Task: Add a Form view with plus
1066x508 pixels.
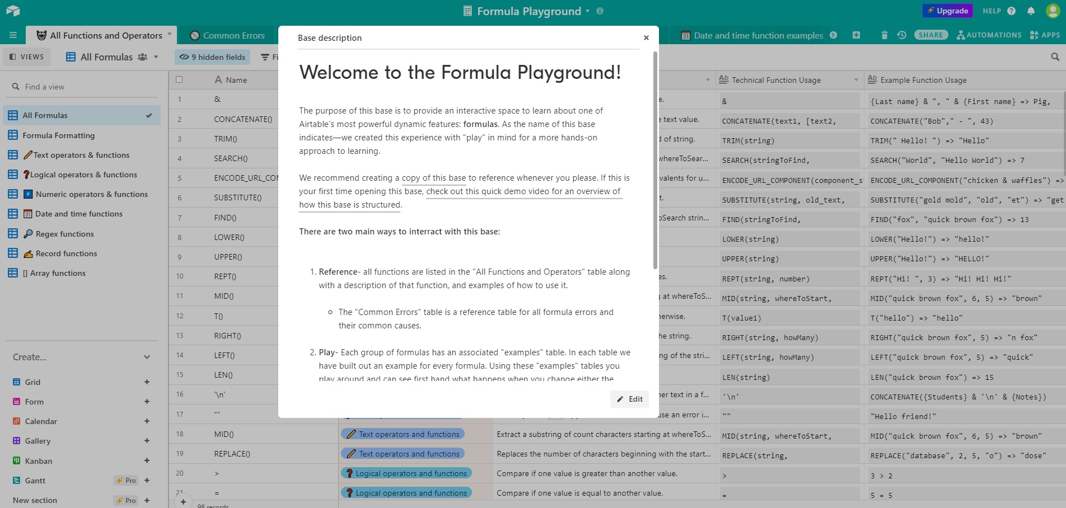Action: [x=147, y=402]
